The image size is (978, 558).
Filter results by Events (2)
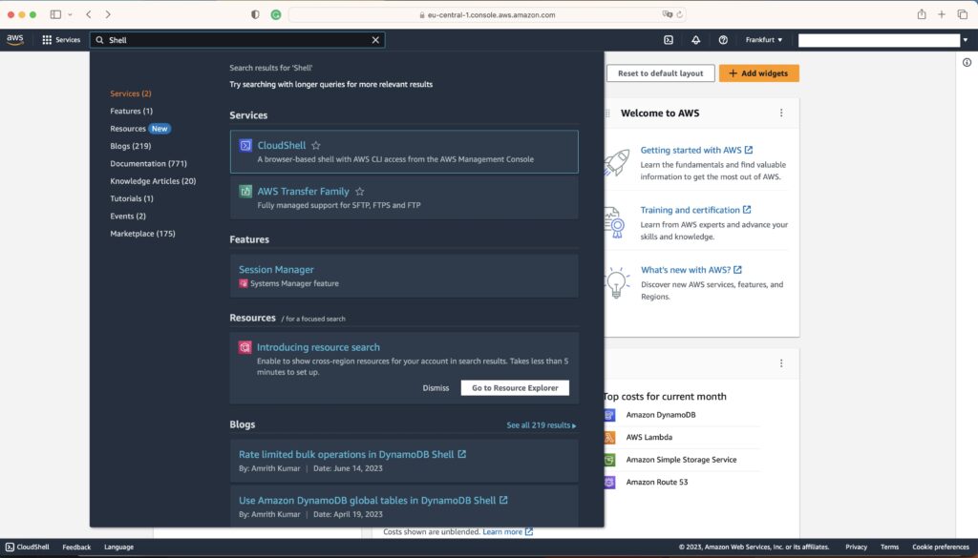pyautogui.click(x=128, y=216)
